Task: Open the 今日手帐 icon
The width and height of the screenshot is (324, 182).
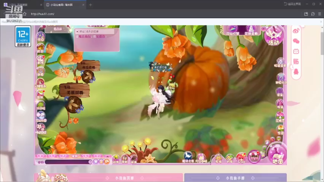Action: (201, 159)
